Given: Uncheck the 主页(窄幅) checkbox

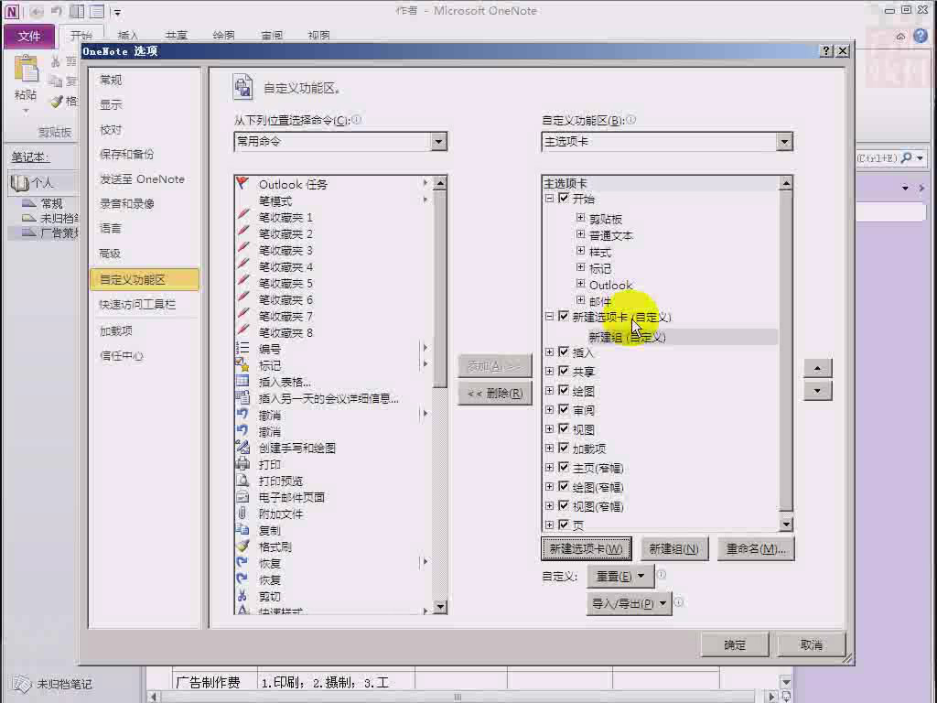Looking at the screenshot, I should pos(564,467).
